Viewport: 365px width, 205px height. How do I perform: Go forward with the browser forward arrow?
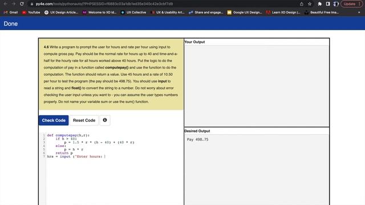pos(14,4)
